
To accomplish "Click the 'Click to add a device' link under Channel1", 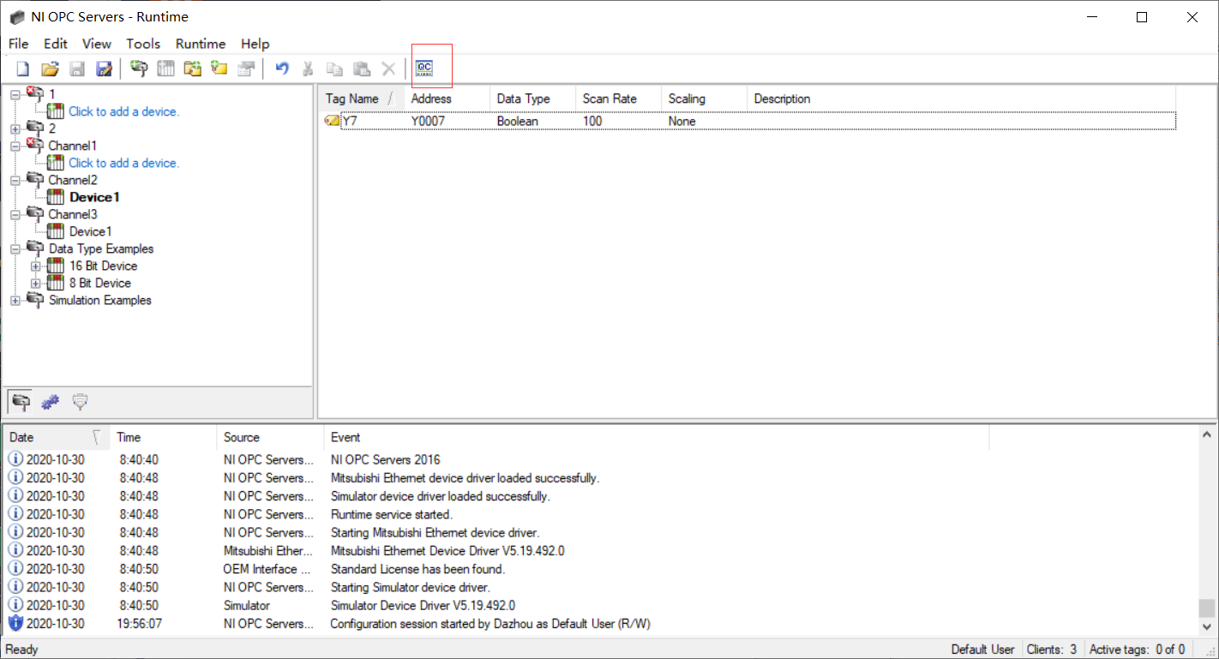I will coord(123,163).
